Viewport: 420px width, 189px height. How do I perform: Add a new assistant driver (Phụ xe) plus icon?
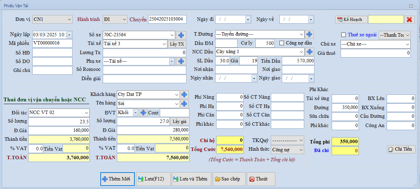[181, 61]
